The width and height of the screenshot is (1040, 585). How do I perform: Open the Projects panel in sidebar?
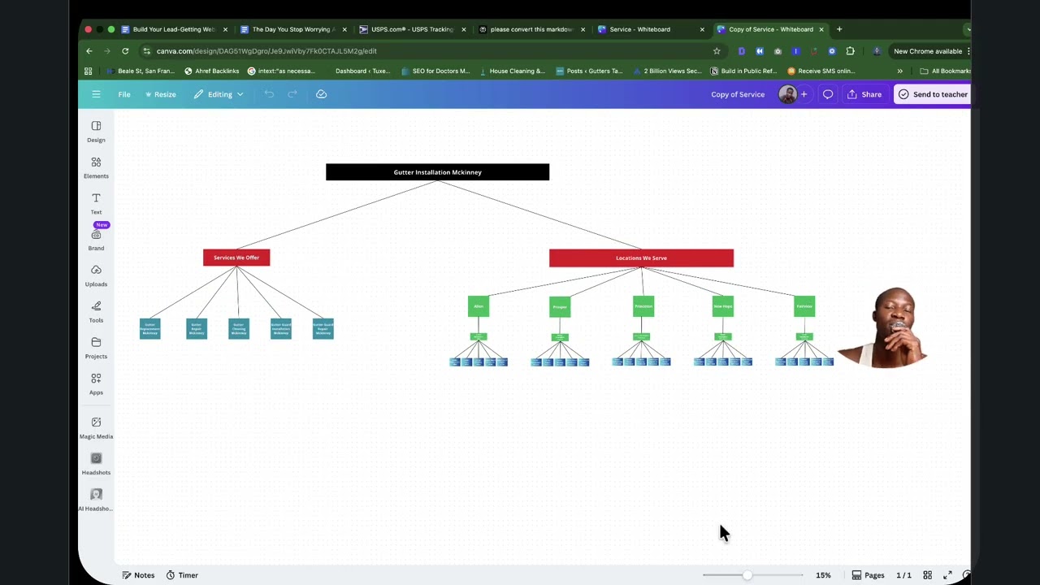point(96,348)
